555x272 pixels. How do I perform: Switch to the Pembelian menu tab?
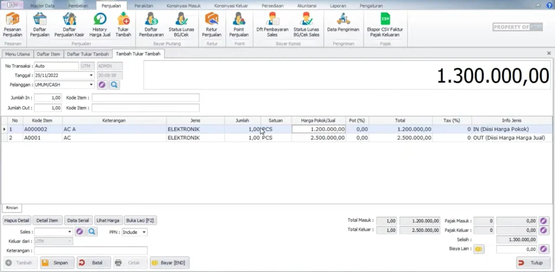tap(79, 5)
